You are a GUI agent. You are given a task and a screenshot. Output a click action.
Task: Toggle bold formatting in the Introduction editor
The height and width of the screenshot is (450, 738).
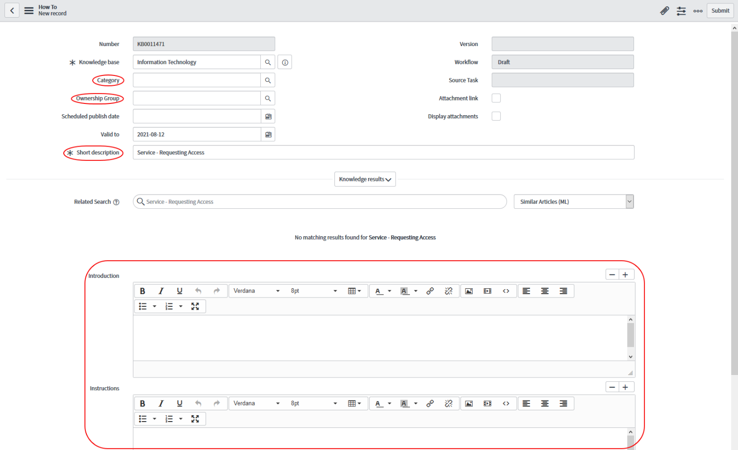(x=142, y=291)
